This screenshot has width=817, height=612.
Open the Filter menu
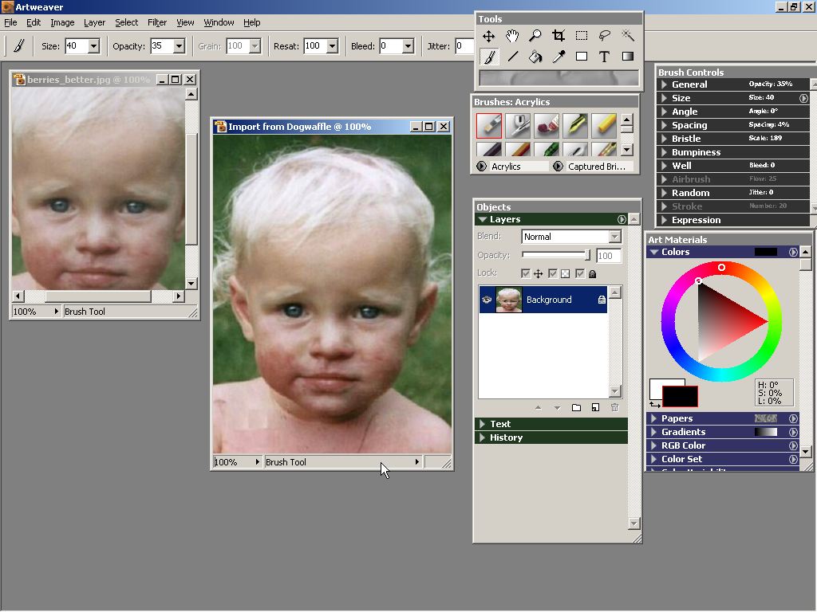(157, 22)
